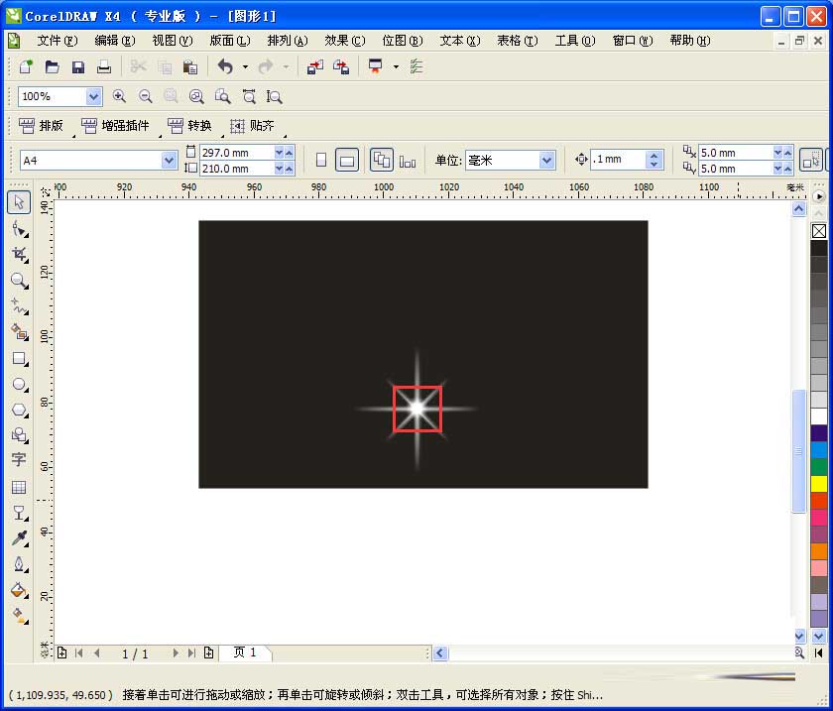
Task: Switch page orientation to portrait
Action: pyautogui.click(x=322, y=159)
